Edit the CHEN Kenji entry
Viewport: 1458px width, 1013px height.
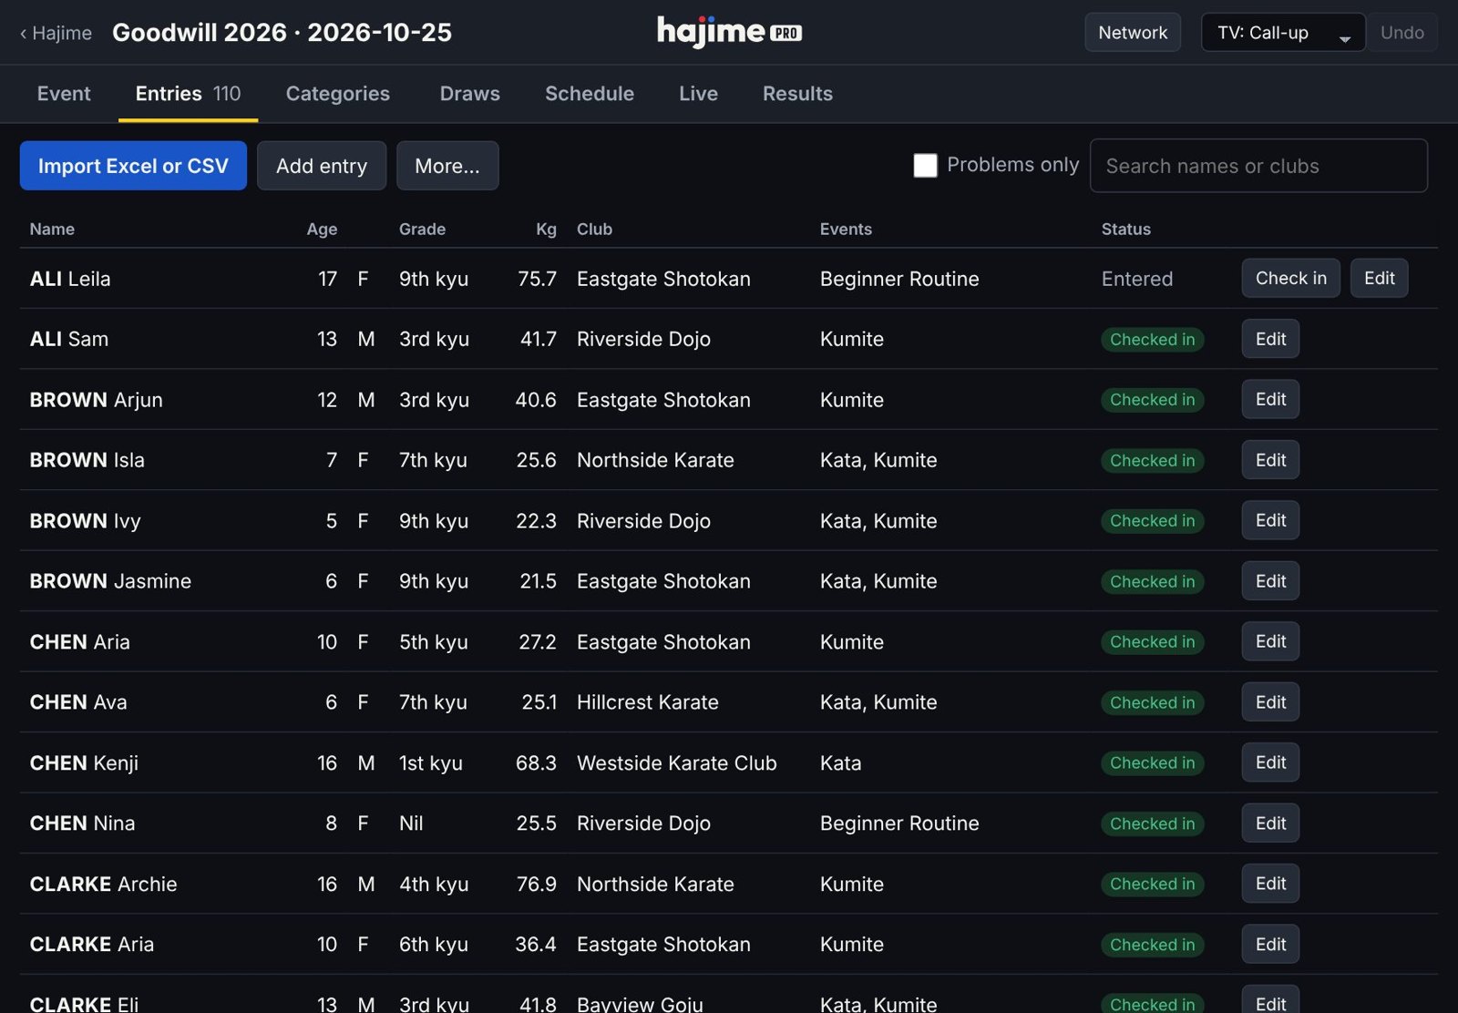click(1270, 762)
